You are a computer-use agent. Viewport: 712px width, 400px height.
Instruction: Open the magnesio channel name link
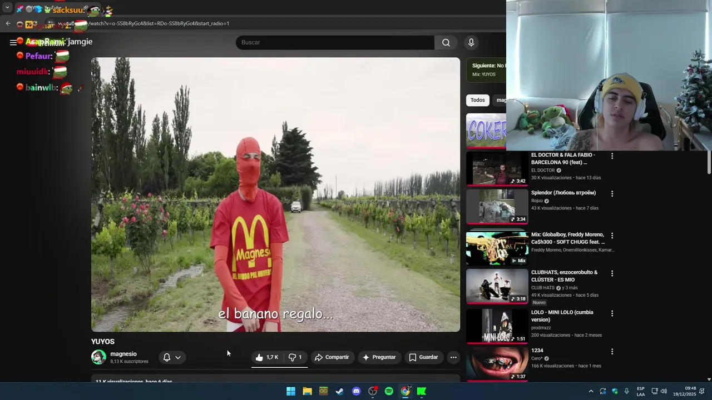pyautogui.click(x=123, y=354)
